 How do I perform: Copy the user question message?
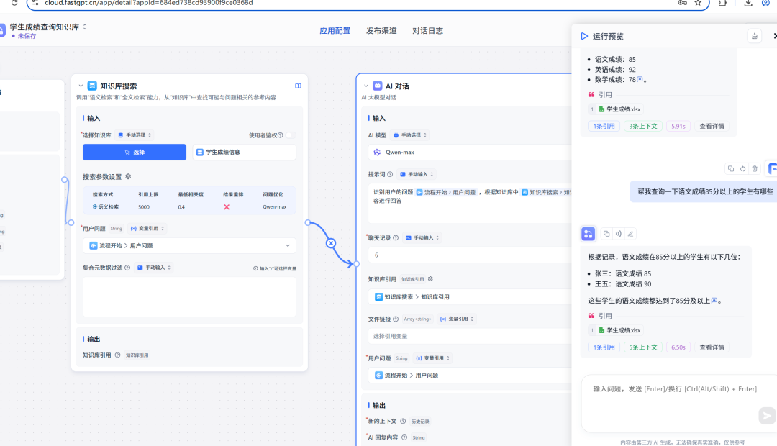point(730,169)
